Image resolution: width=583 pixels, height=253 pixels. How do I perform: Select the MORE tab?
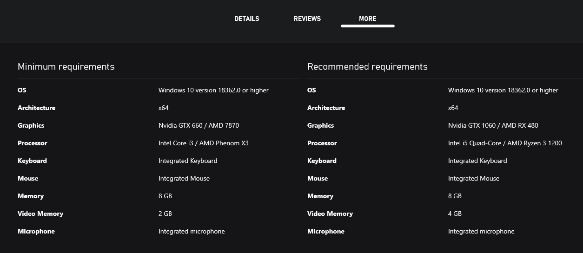coord(368,19)
